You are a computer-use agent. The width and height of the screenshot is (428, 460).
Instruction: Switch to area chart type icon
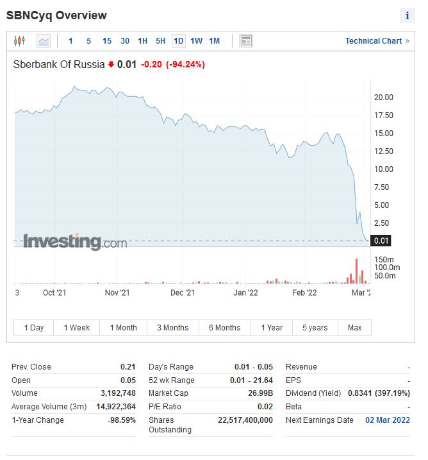coord(43,41)
